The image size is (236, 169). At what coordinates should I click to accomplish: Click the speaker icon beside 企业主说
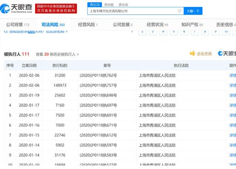click(x=192, y=53)
